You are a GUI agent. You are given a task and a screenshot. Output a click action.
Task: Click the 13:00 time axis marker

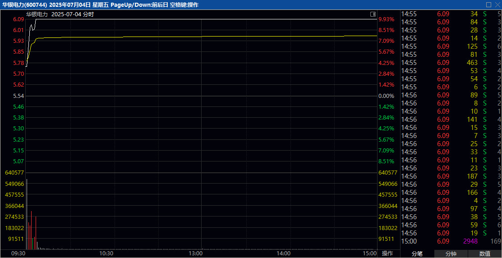click(x=195, y=253)
